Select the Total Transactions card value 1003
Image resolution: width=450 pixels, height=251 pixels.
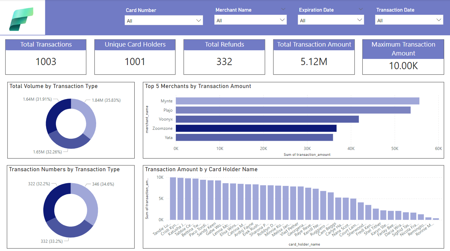tap(46, 62)
